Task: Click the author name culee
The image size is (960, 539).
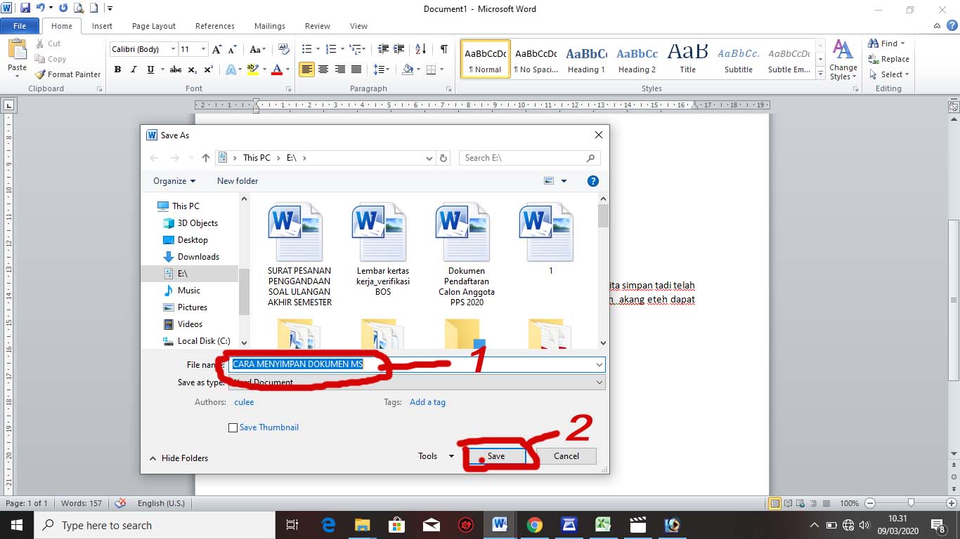Action: click(x=244, y=402)
